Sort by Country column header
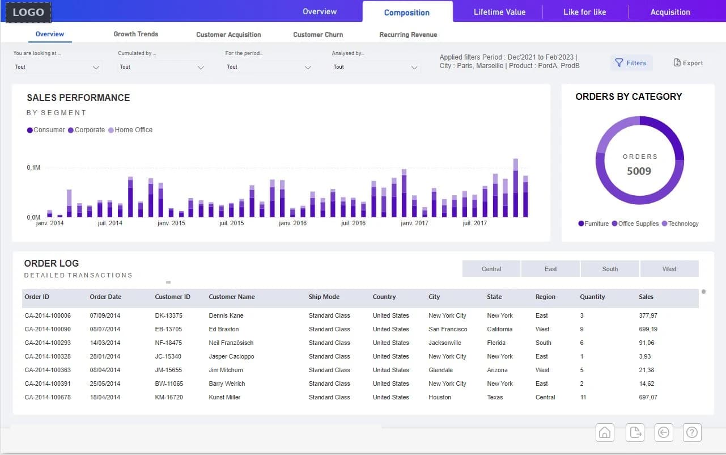This screenshot has width=726, height=455. coord(384,297)
